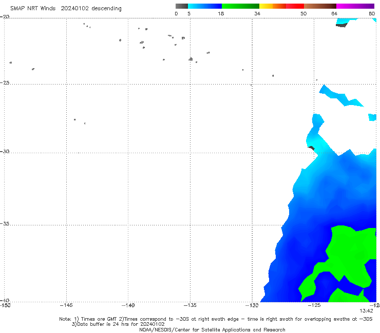
Task: Click the 'Times are GMT' note line
Action: (x=216, y=319)
